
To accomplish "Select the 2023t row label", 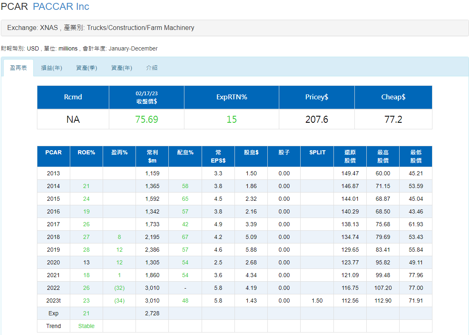I will click(53, 301).
